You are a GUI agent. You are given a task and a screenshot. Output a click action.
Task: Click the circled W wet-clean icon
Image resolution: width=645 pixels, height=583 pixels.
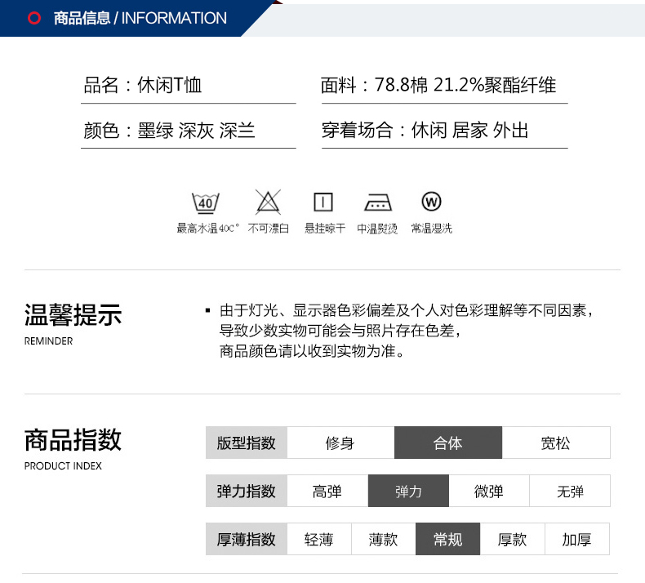tap(431, 201)
